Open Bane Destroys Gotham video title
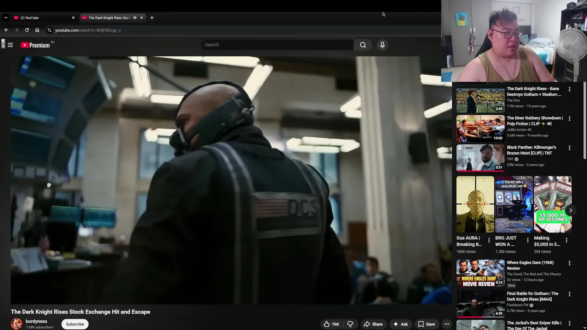The width and height of the screenshot is (587, 330). tap(534, 92)
